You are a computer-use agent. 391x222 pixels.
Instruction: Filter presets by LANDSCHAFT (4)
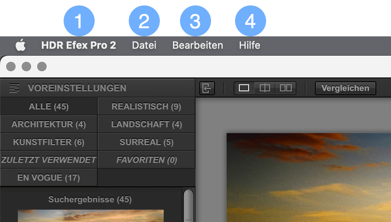click(146, 124)
